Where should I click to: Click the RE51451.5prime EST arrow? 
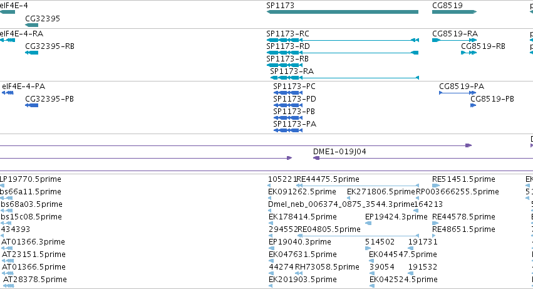pyautogui.click(x=436, y=186)
